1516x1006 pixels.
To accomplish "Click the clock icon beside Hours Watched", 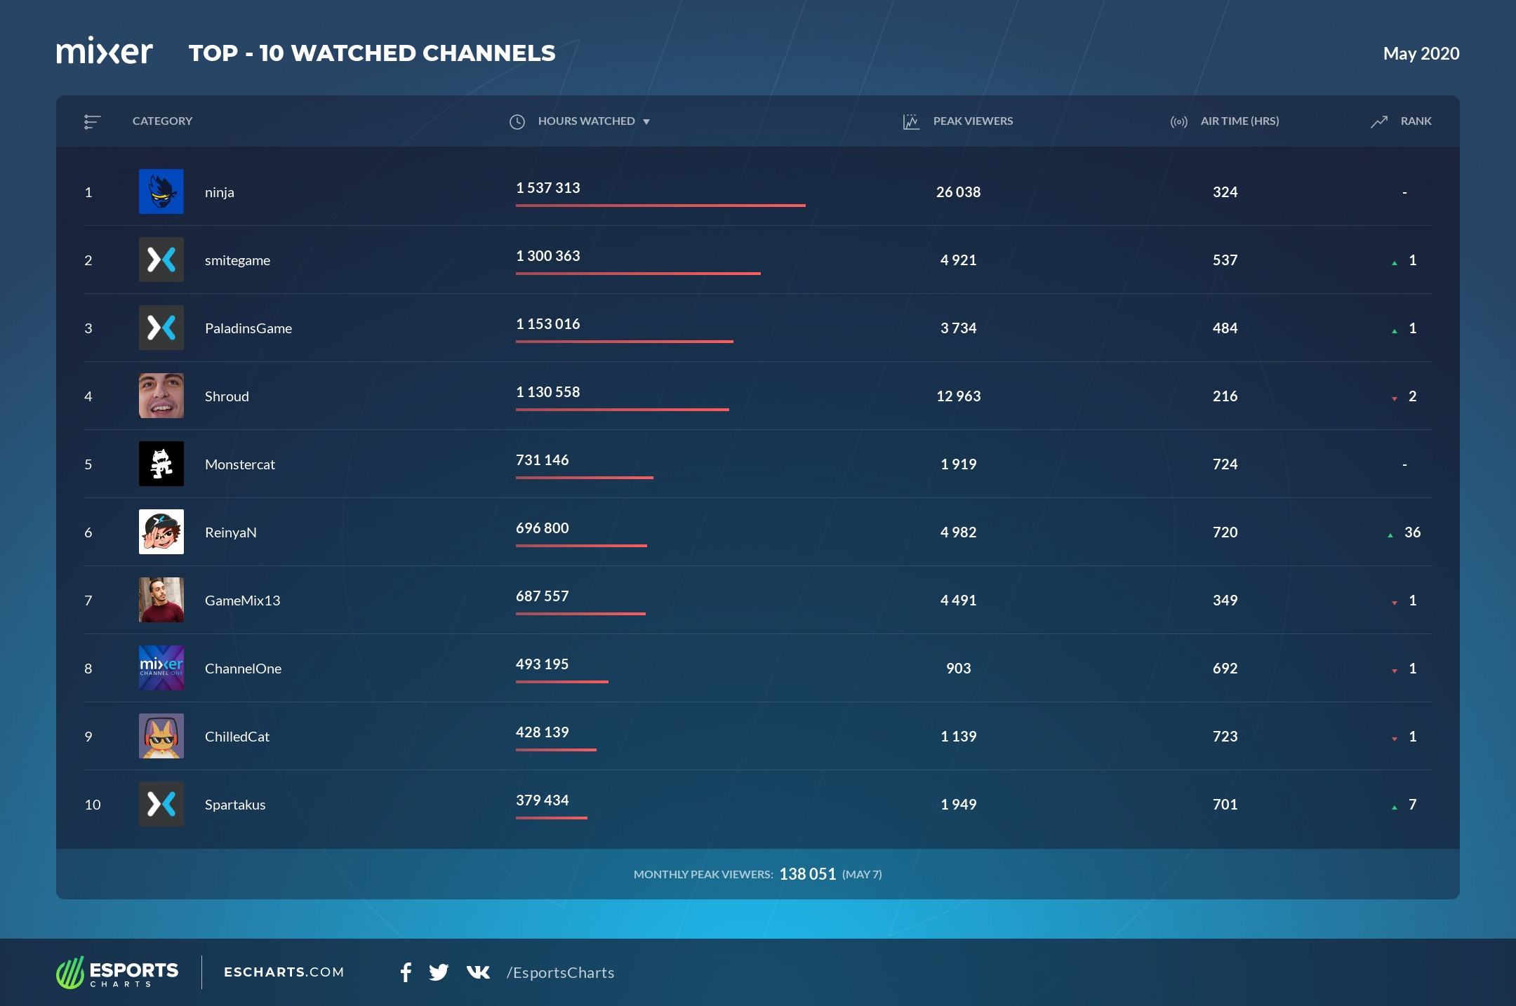I will coord(517,122).
